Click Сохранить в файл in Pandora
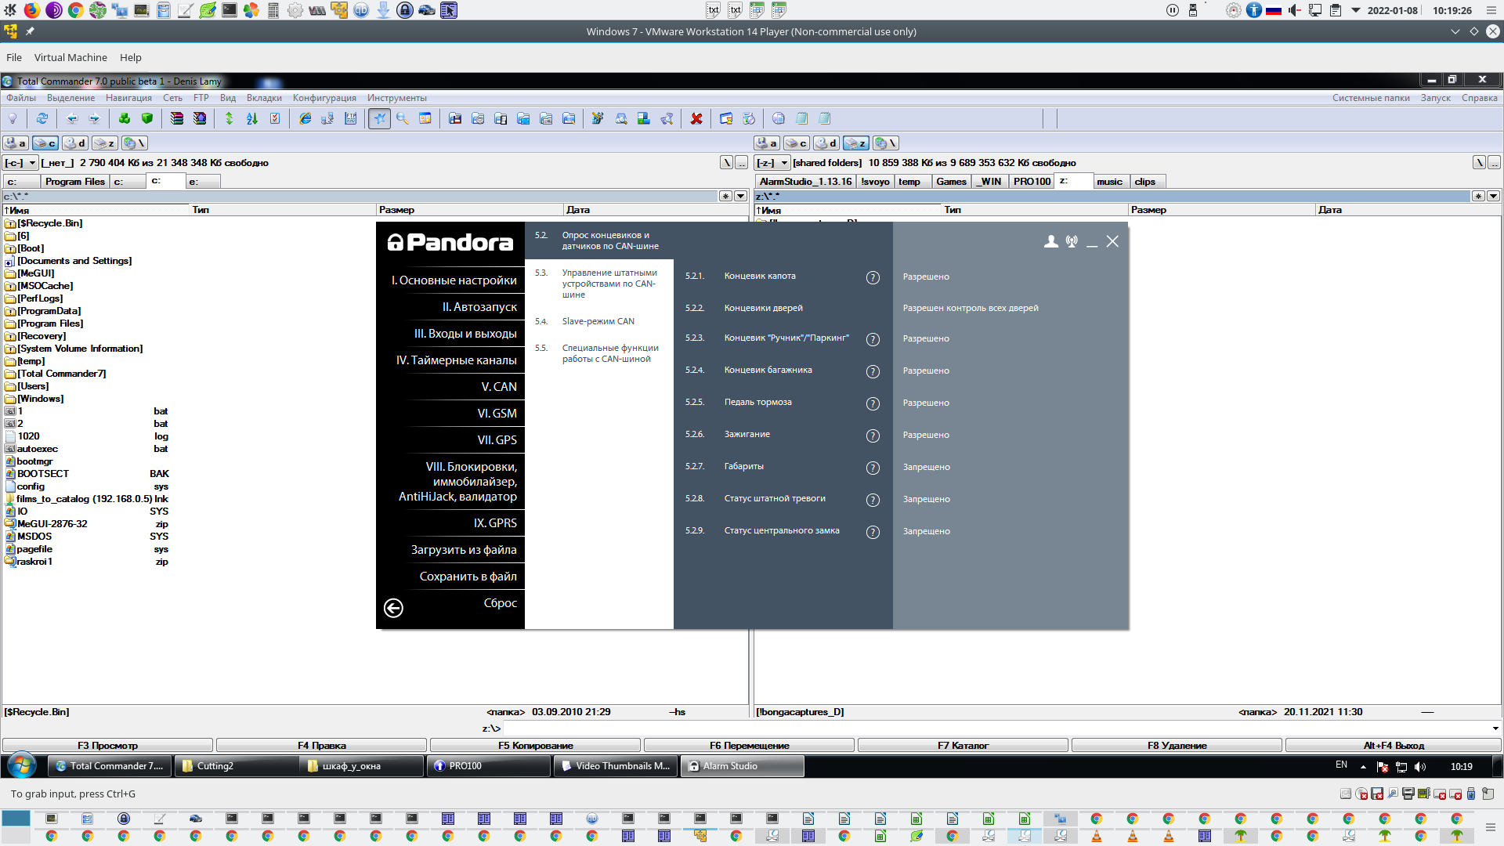This screenshot has height=846, width=1504. pos(468,577)
